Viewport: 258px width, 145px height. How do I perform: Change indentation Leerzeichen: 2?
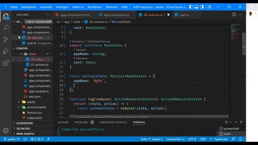175,139
